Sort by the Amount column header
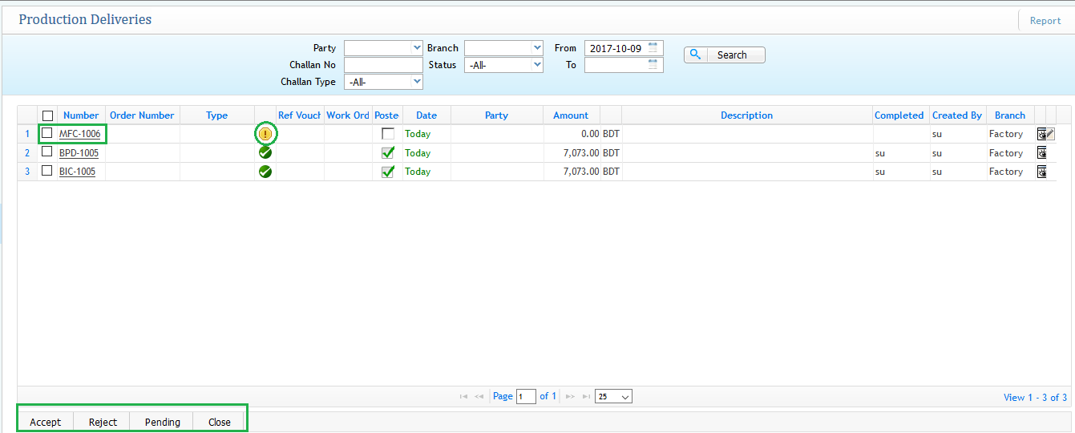 pyautogui.click(x=571, y=115)
